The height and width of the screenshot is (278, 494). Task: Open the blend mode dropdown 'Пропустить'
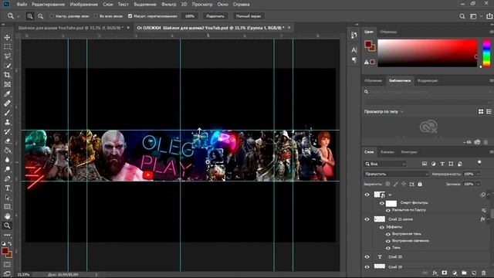(396, 174)
